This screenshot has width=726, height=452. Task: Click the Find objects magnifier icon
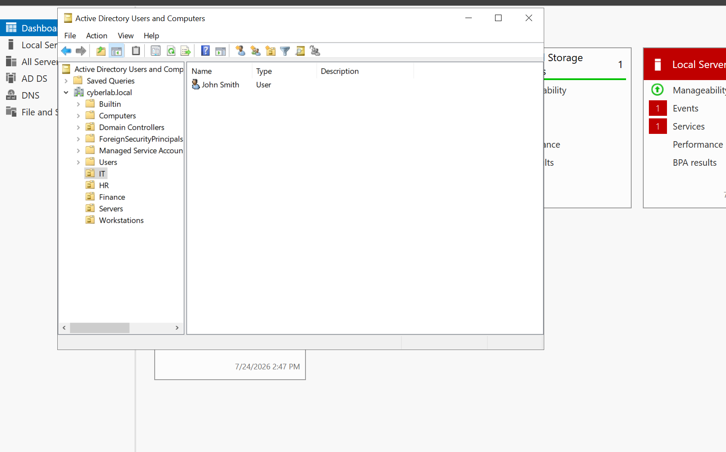pos(300,51)
